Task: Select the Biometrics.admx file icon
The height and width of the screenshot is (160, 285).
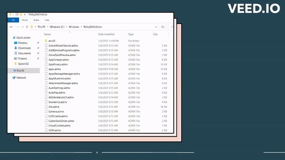Action: click(x=46, y=102)
